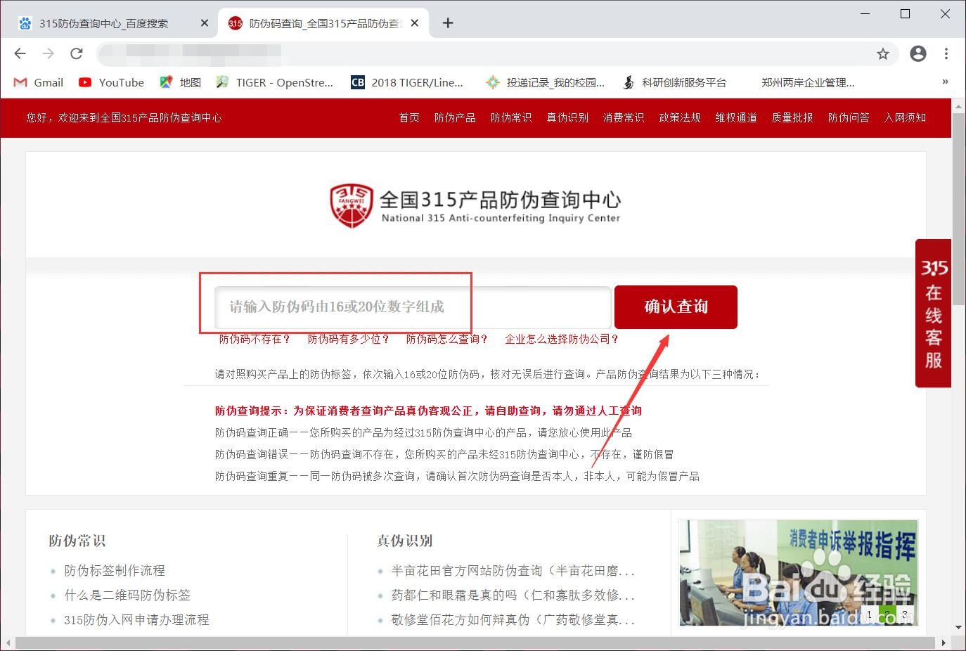Click the horizontal scrollbar left arrow
Image resolution: width=966 pixels, height=651 pixels.
8,643
